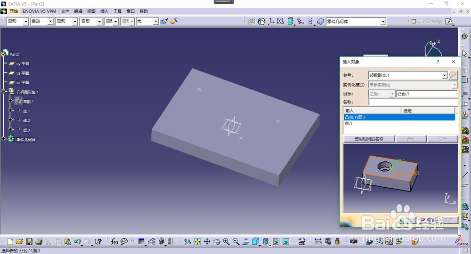The height and width of the screenshot is (254, 471).
Task: Open the 零件几何体 combo box in toolbar
Action: (356, 22)
